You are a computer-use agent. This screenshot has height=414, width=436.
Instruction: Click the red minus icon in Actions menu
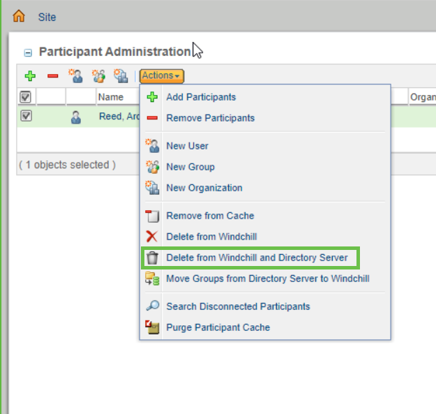tap(152, 118)
